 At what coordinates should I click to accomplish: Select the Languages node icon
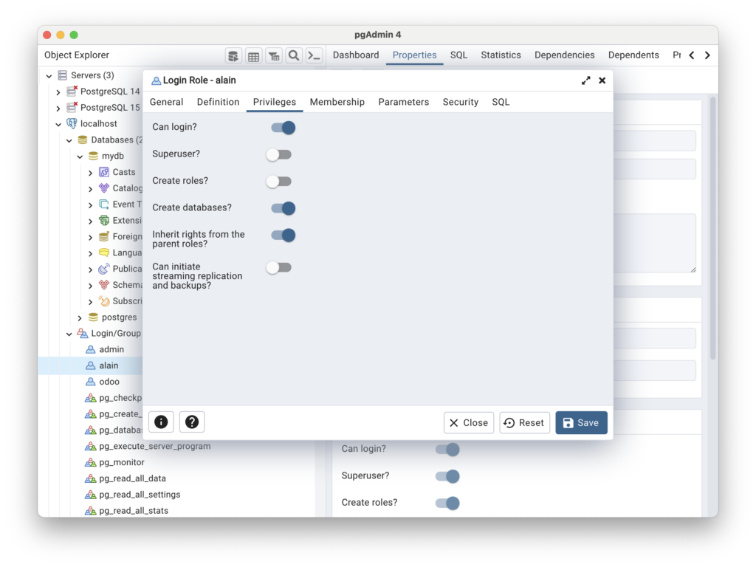[103, 252]
